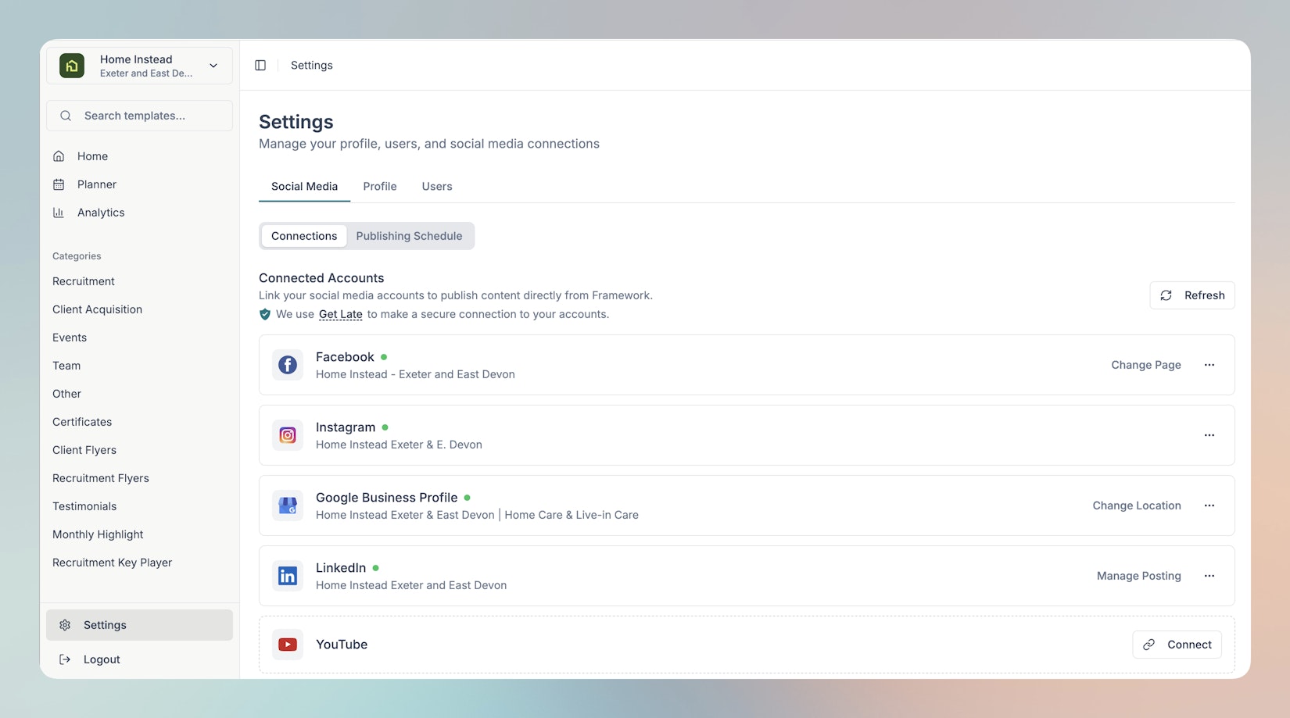The width and height of the screenshot is (1290, 718).
Task: Open Facebook's three-dot options menu
Action: pyautogui.click(x=1209, y=365)
